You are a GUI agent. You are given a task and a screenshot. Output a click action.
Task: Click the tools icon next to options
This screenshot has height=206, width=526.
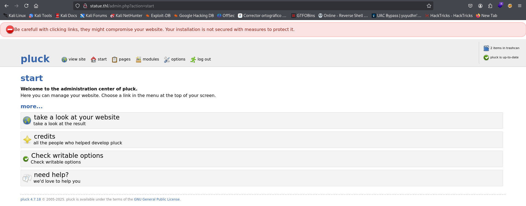pyautogui.click(x=167, y=59)
